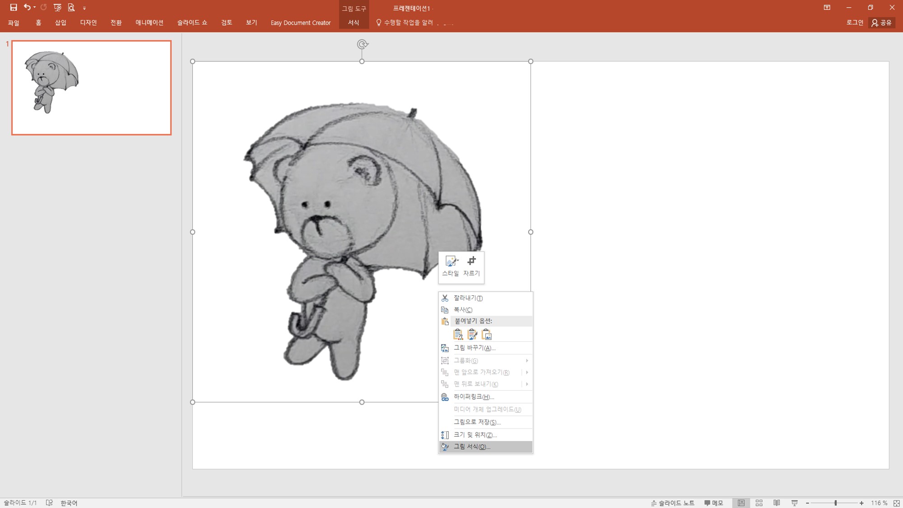This screenshot has width=903, height=508.
Task: Switch to Slide Sorter view icon
Action: coord(759,503)
